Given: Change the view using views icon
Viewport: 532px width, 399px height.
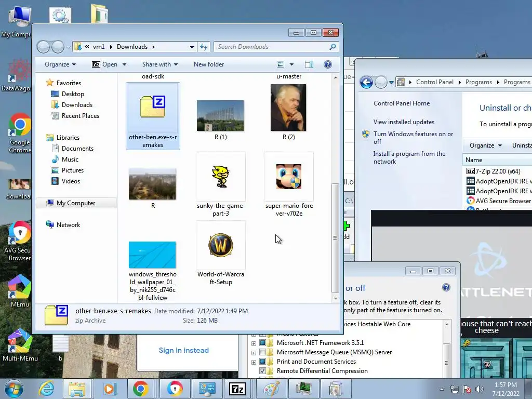Looking at the screenshot, I should click(x=281, y=64).
